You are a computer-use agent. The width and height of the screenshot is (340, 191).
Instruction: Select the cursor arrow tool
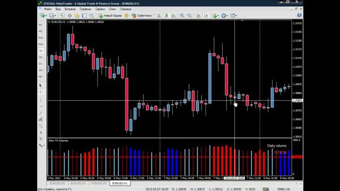40,85
